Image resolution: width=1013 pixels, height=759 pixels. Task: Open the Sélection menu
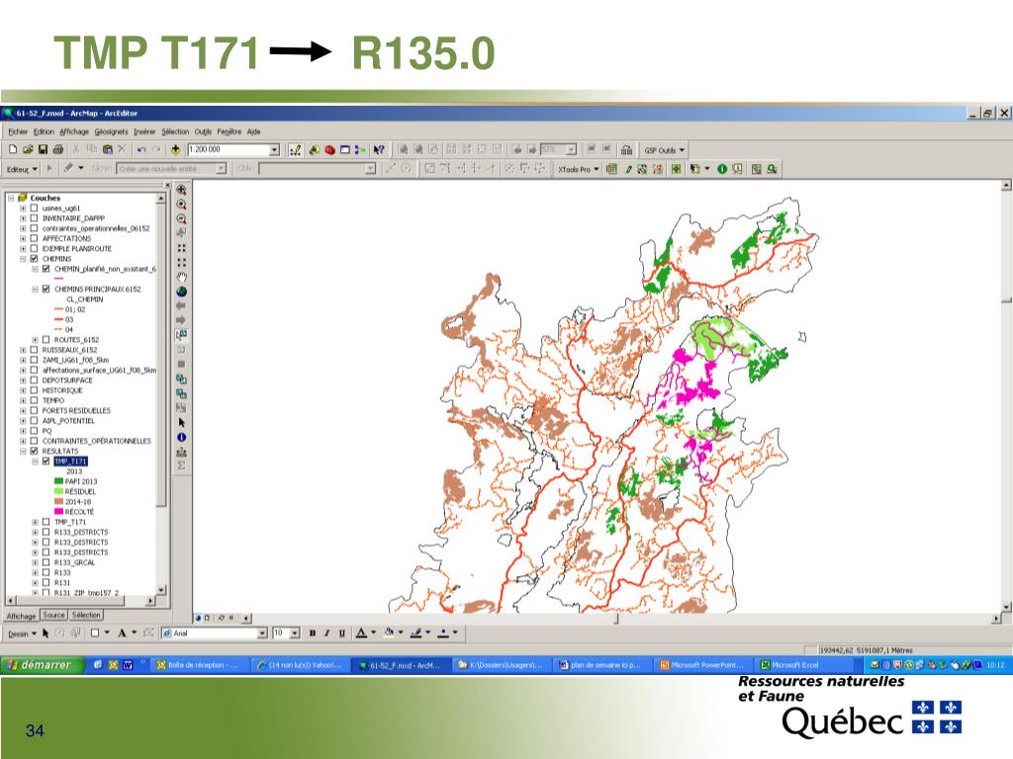click(x=175, y=131)
